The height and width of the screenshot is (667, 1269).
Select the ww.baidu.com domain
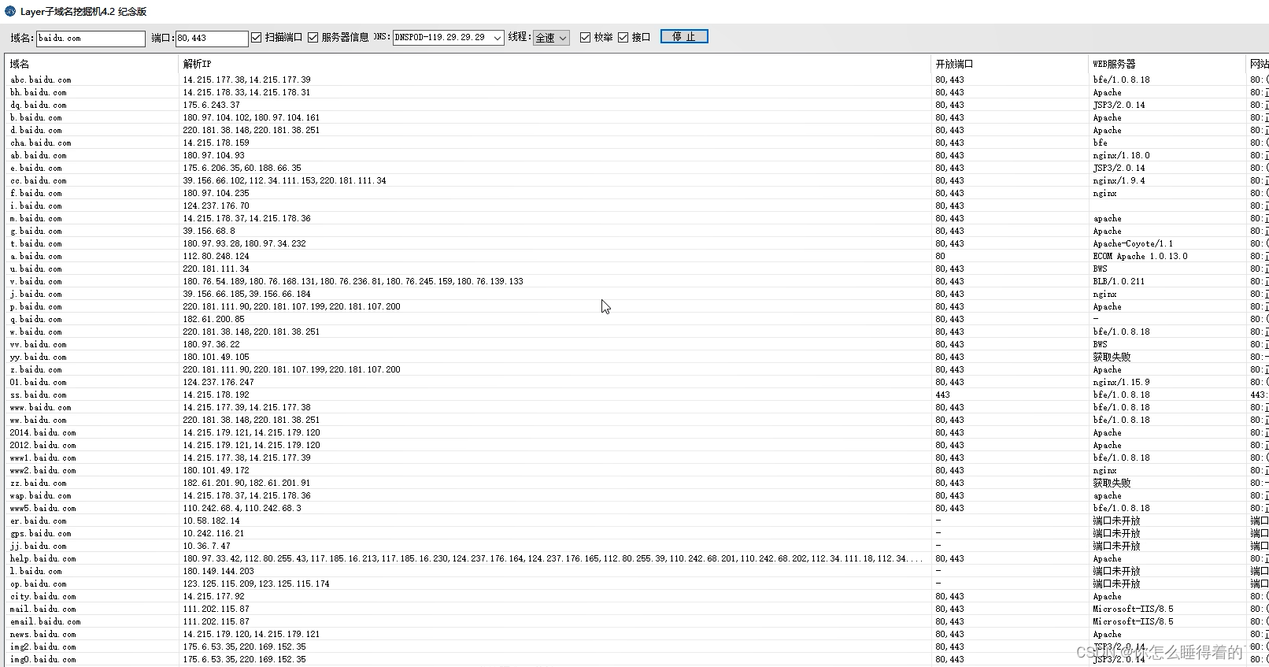(39, 420)
